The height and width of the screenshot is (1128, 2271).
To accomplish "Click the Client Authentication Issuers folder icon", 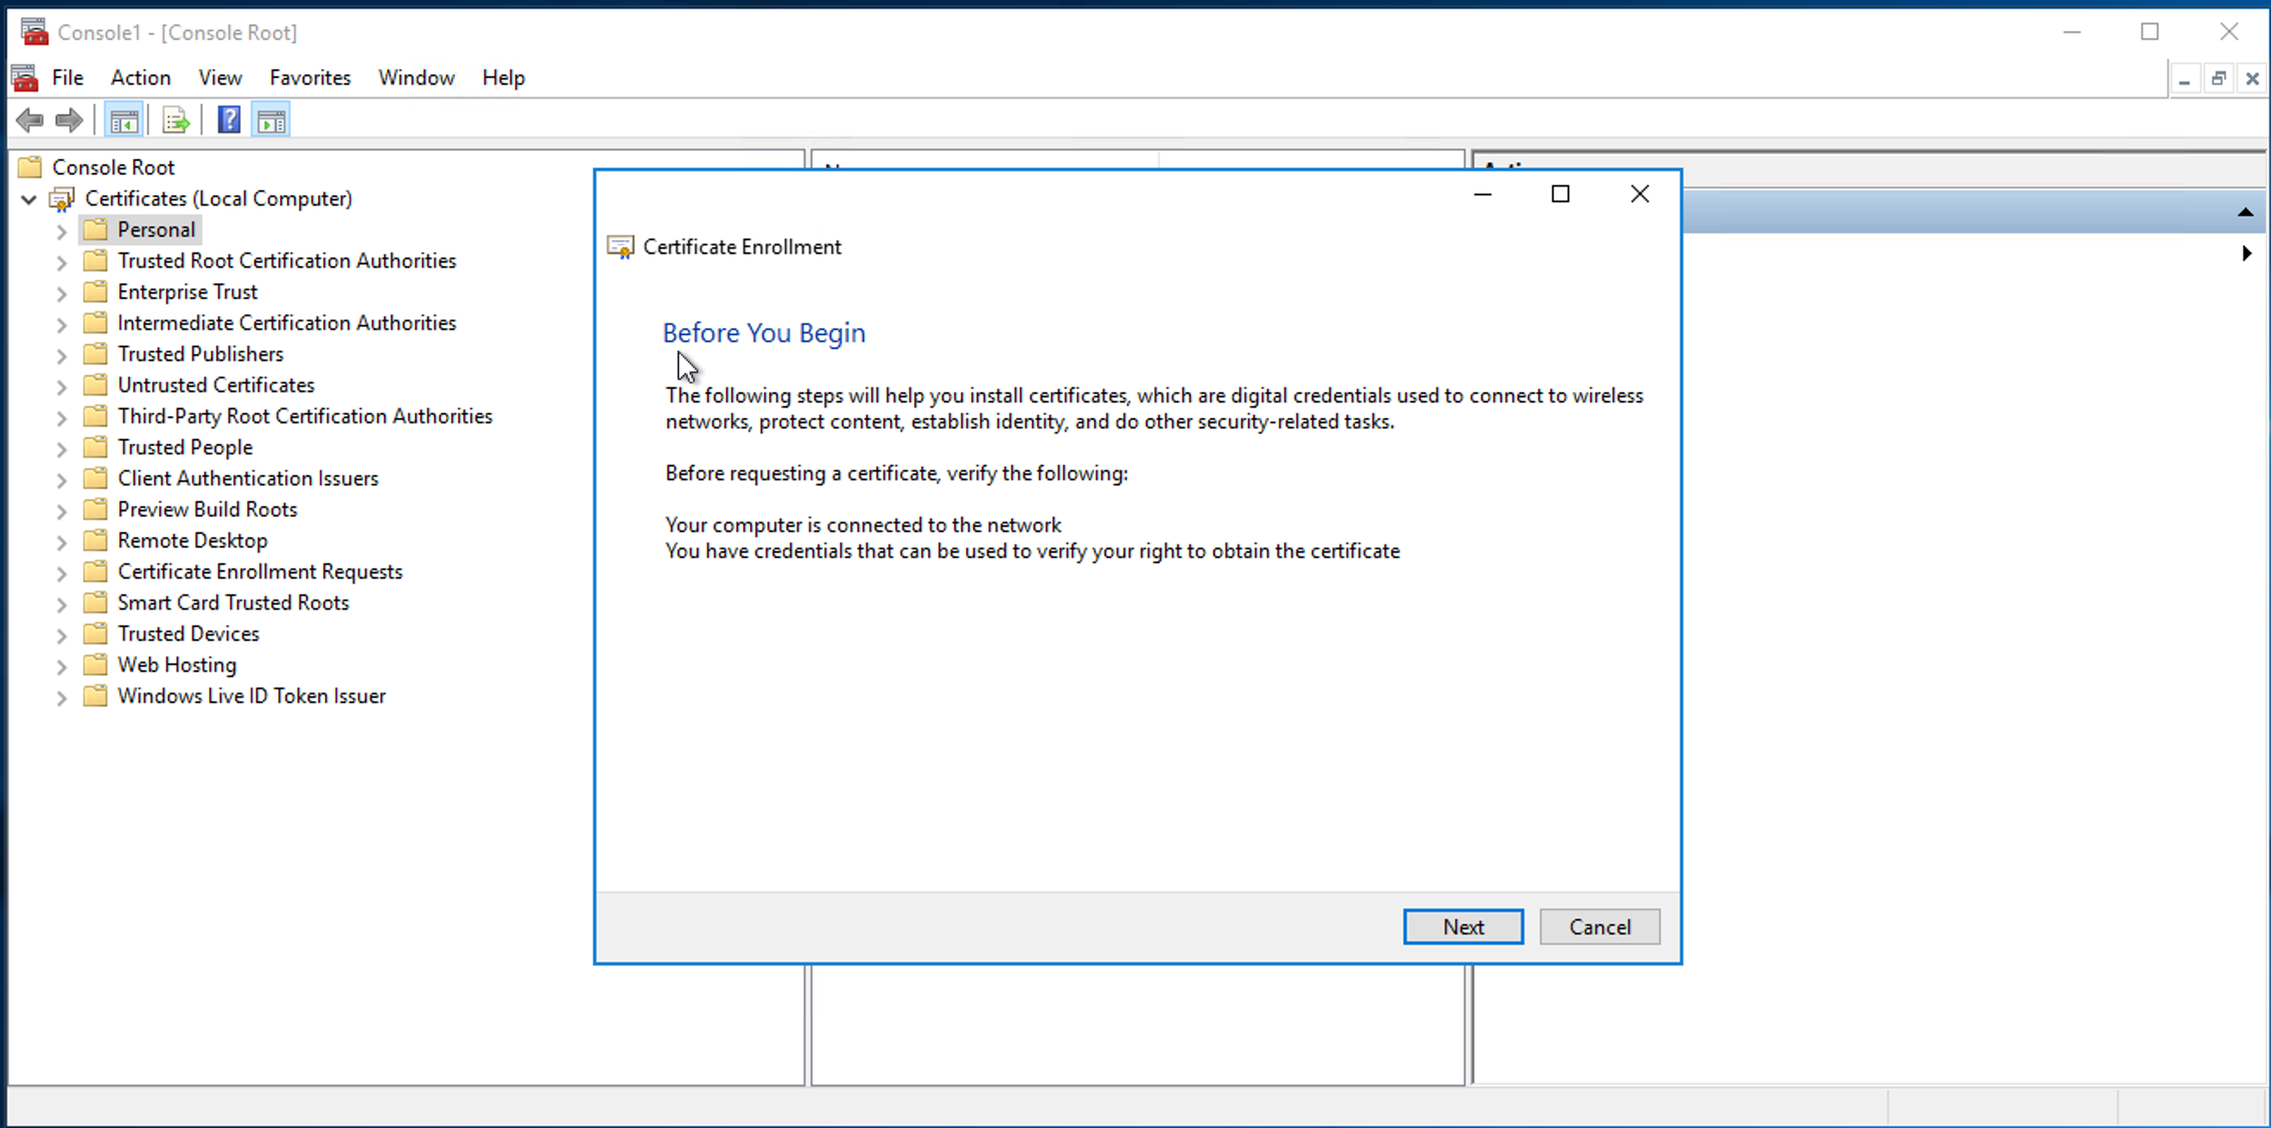I will coord(95,478).
